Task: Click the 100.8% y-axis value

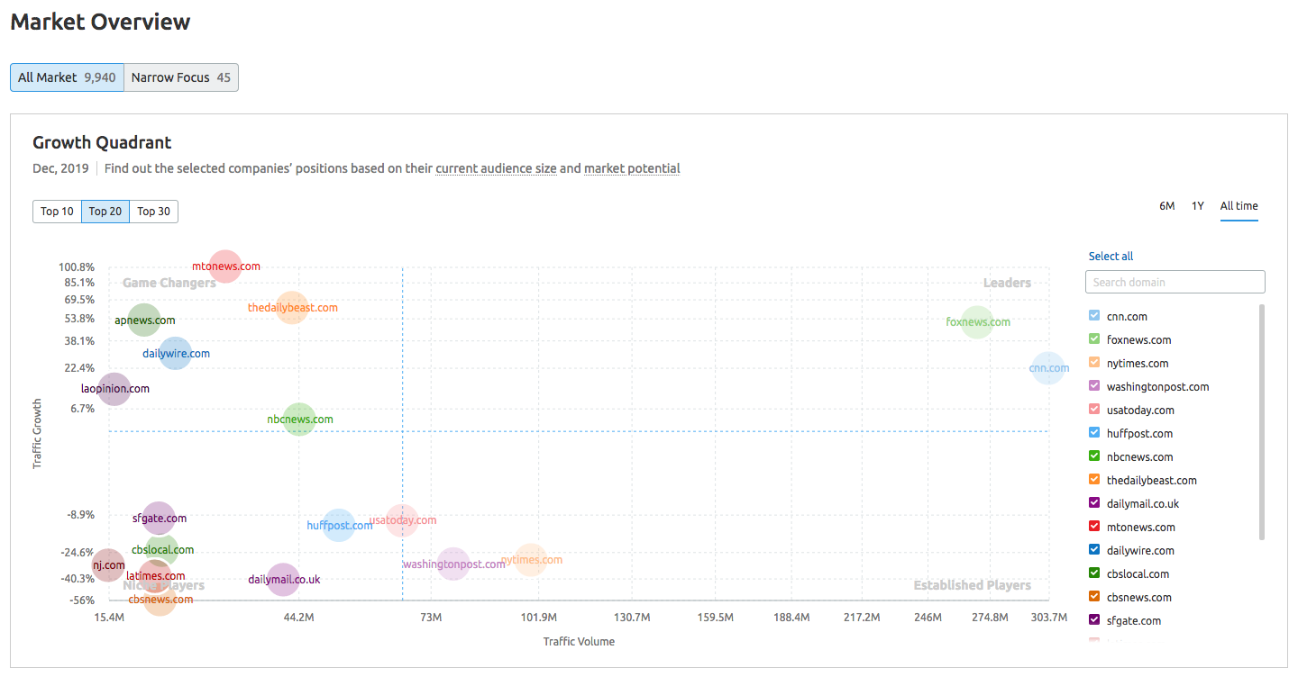Action: click(x=77, y=267)
